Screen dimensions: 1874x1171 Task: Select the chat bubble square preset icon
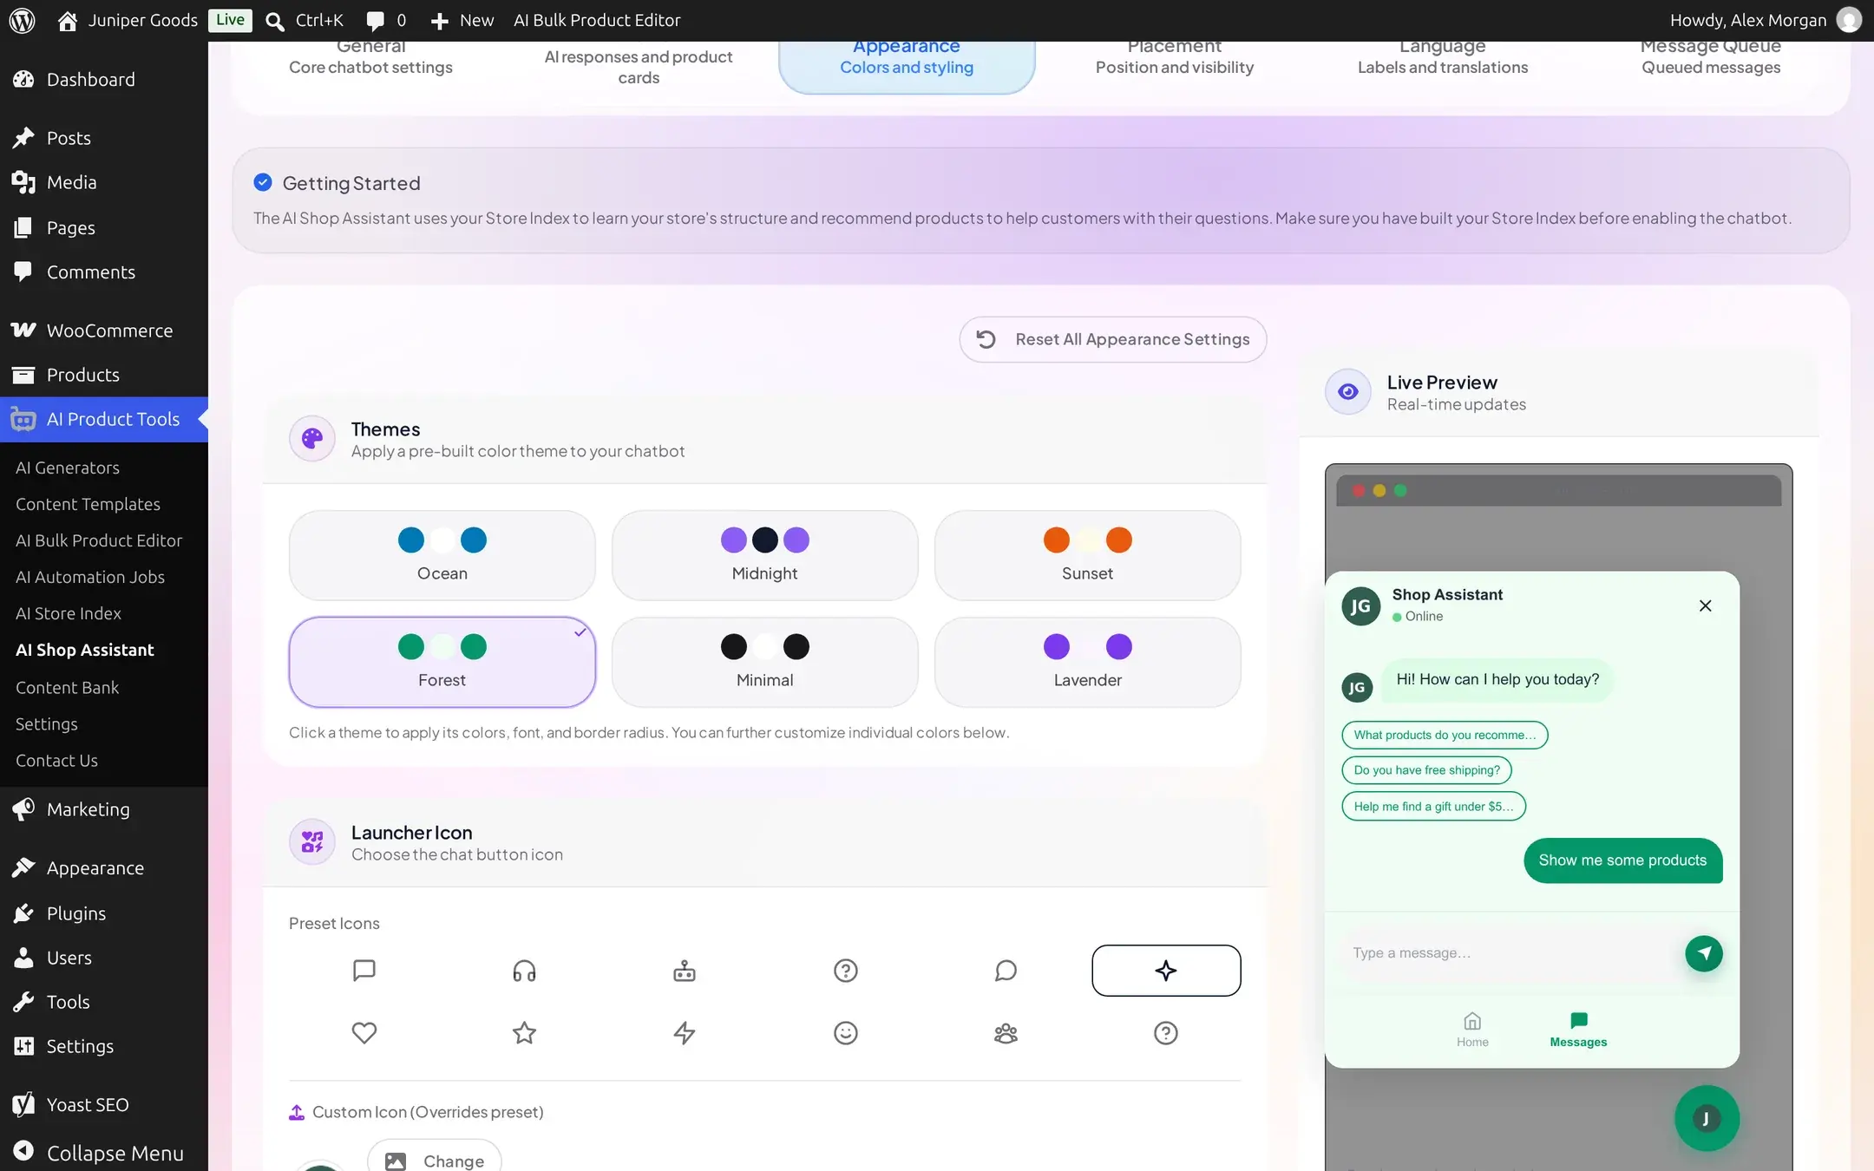click(364, 970)
